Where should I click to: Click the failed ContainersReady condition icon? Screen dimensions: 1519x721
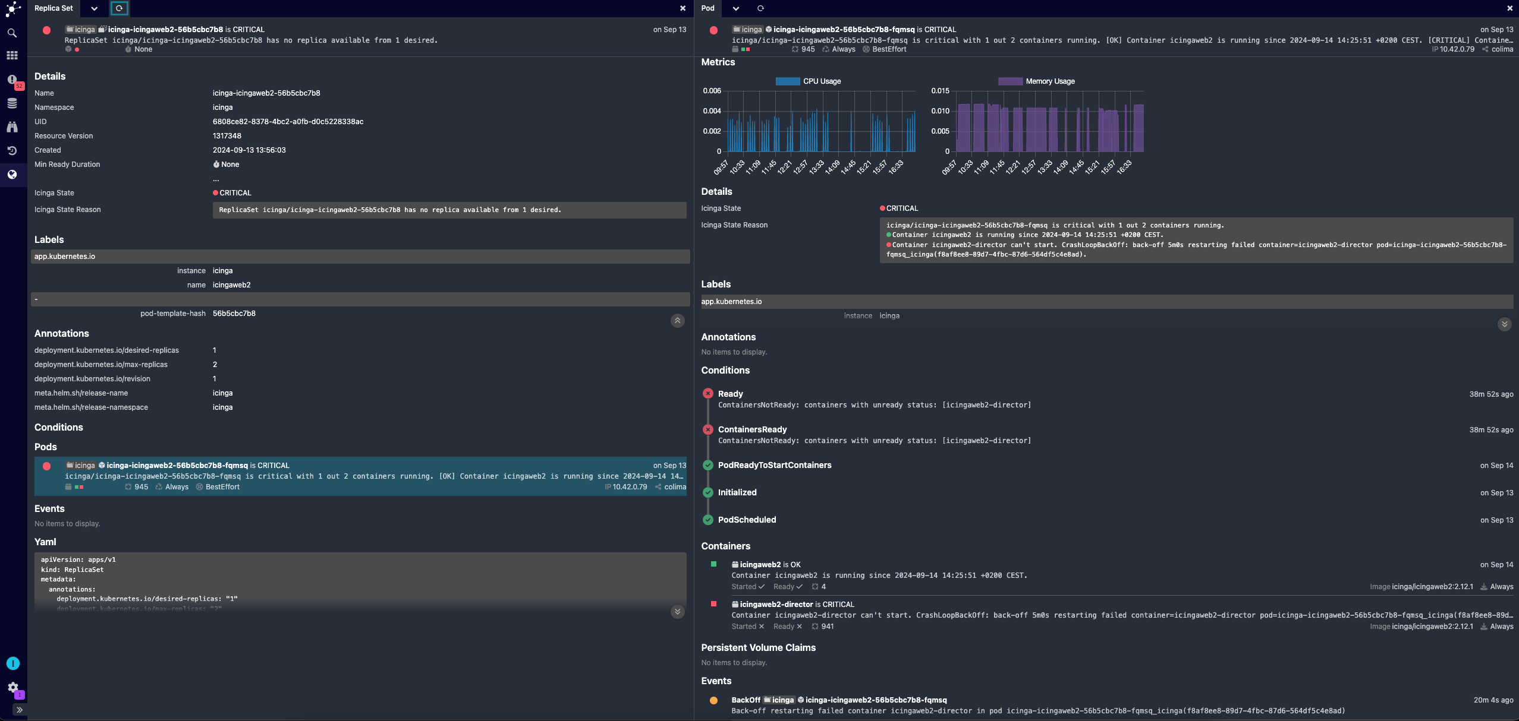[x=707, y=429]
